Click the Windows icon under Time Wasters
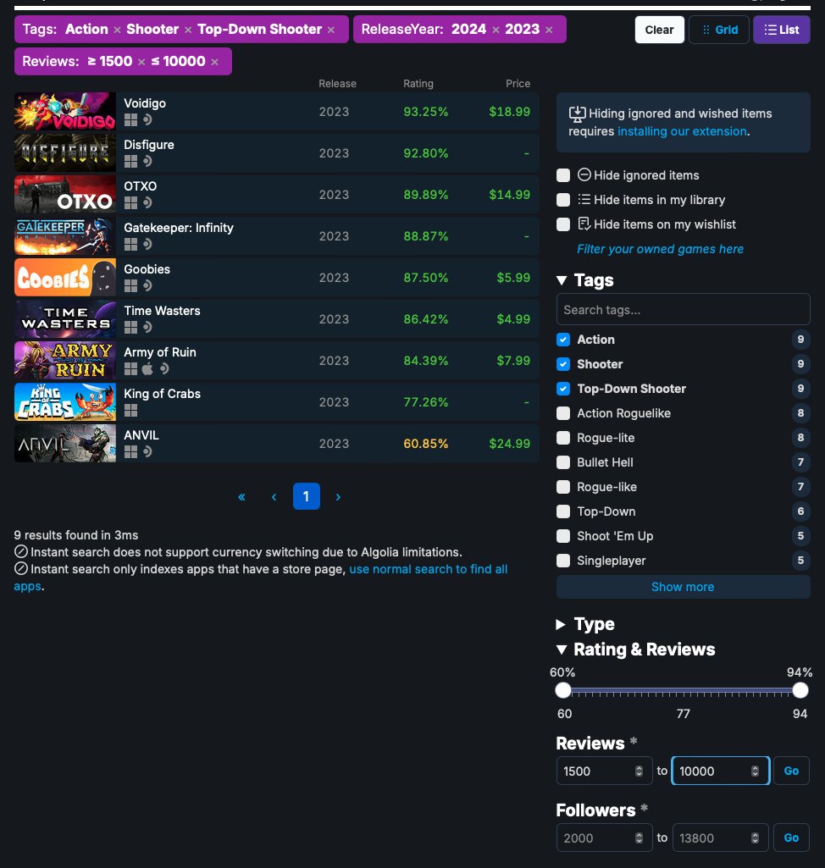Screen dimensions: 825x868 click(x=130, y=327)
